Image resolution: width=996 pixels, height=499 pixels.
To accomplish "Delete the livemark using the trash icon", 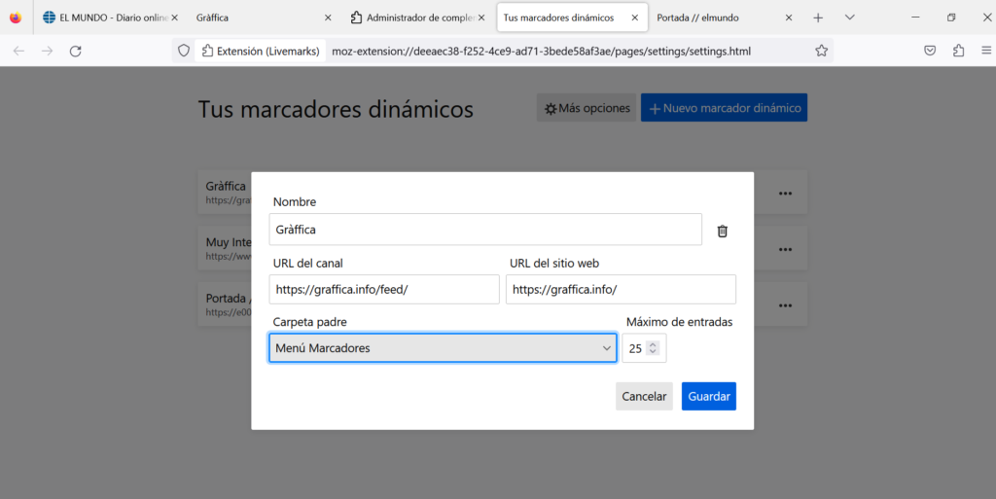I will (x=723, y=232).
